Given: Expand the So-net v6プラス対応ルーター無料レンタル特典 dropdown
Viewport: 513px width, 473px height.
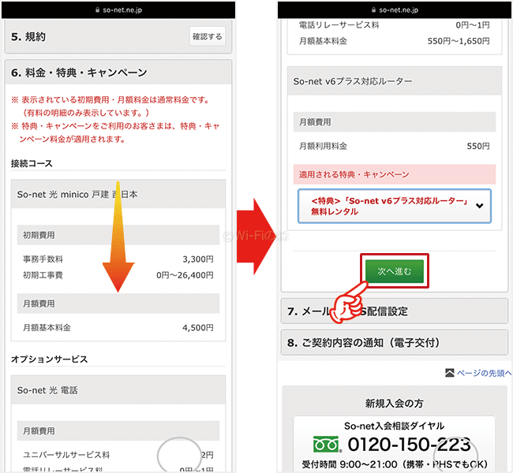Looking at the screenshot, I should (x=395, y=206).
